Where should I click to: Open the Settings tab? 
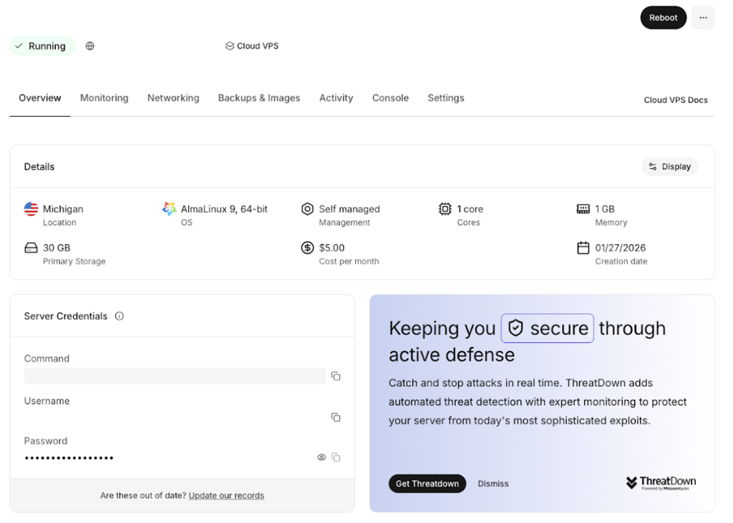coord(446,97)
